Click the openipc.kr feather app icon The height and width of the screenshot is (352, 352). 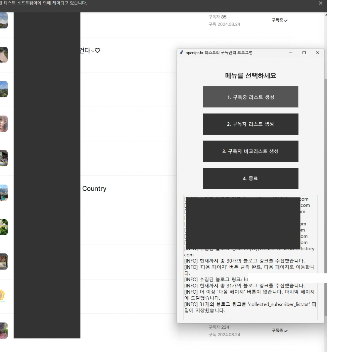tap(181, 53)
